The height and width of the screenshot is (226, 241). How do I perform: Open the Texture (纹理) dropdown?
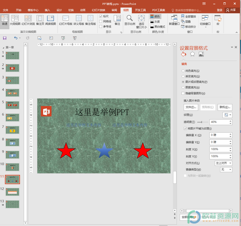(227, 115)
